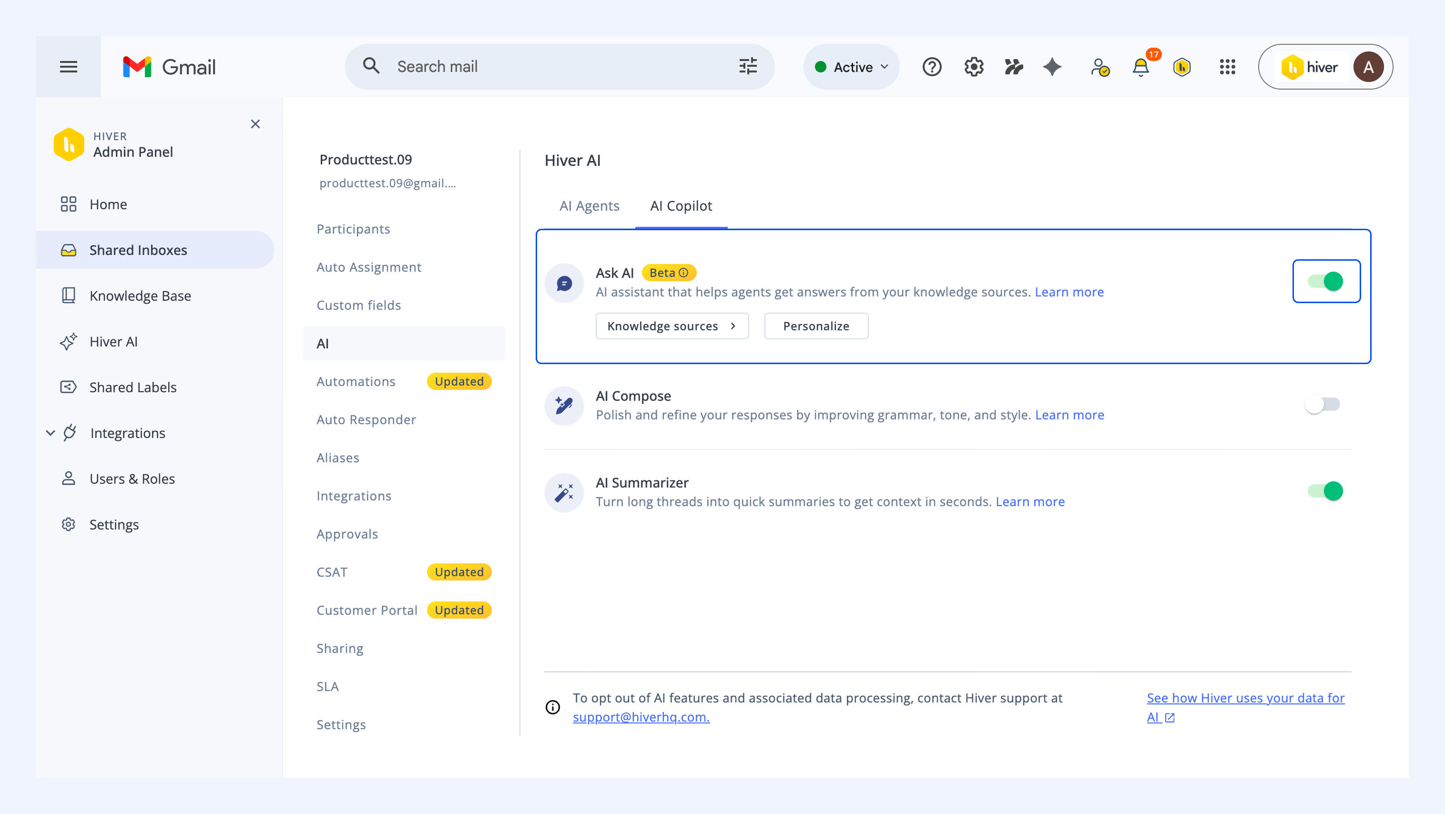
Task: Open notifications bell with 17 badge
Action: 1141,67
